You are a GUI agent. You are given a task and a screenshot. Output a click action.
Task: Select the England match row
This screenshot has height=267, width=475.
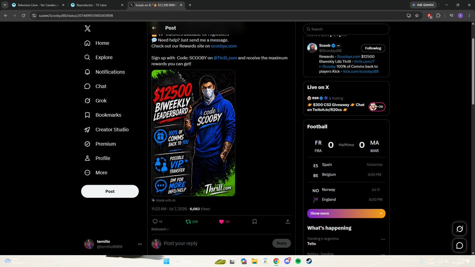pyautogui.click(x=346, y=200)
